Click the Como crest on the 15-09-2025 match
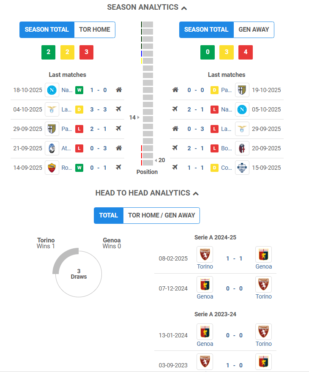The width and height of the screenshot is (309, 372). 242,168
